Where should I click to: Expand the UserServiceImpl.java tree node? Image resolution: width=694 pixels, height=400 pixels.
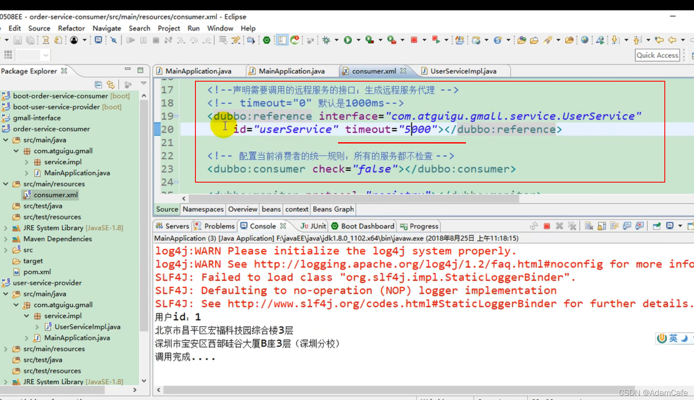point(37,327)
